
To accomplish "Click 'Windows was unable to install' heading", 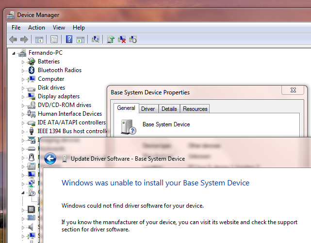I will coord(155,183).
